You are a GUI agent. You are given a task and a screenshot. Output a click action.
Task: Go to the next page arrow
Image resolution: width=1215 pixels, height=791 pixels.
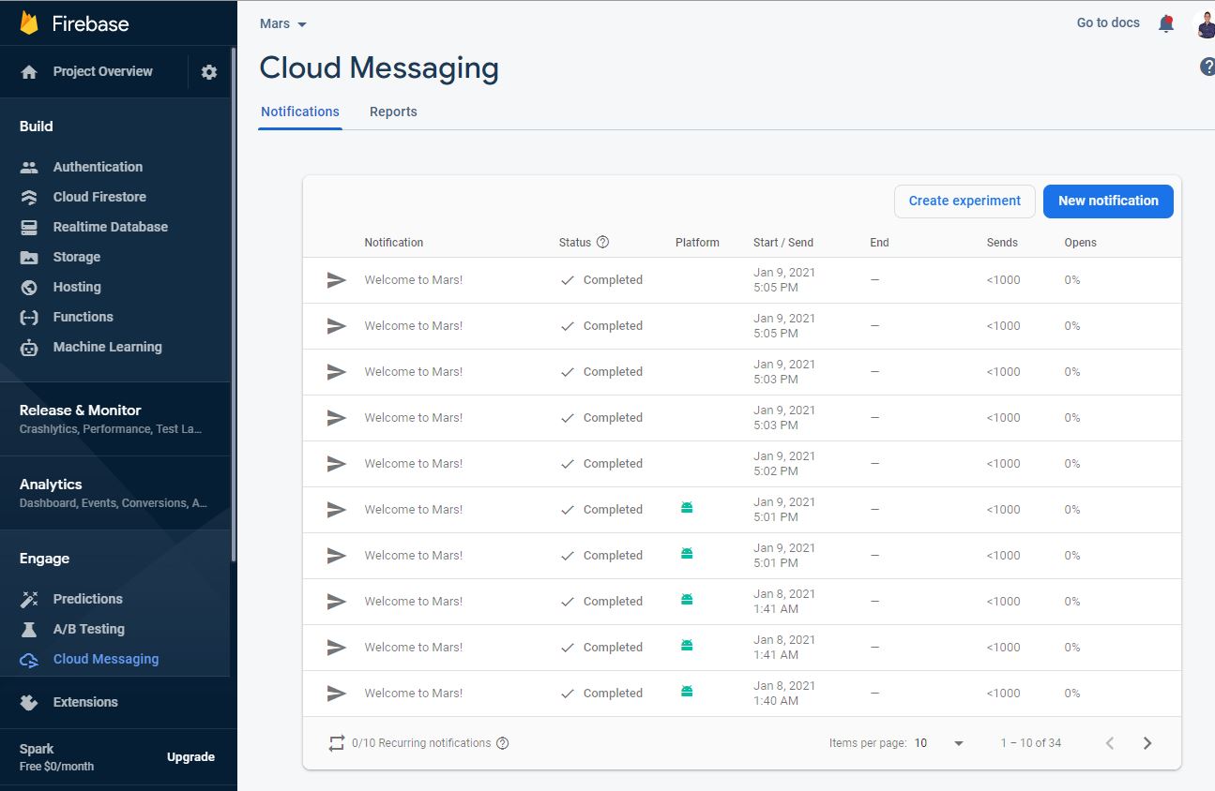pos(1147,743)
